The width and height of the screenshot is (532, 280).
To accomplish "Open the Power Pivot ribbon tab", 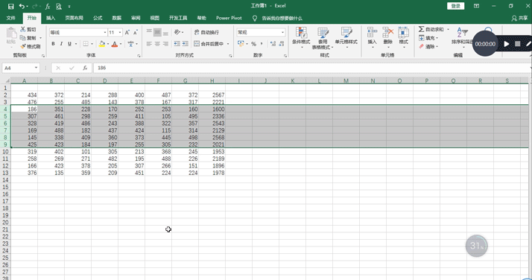I will (229, 18).
